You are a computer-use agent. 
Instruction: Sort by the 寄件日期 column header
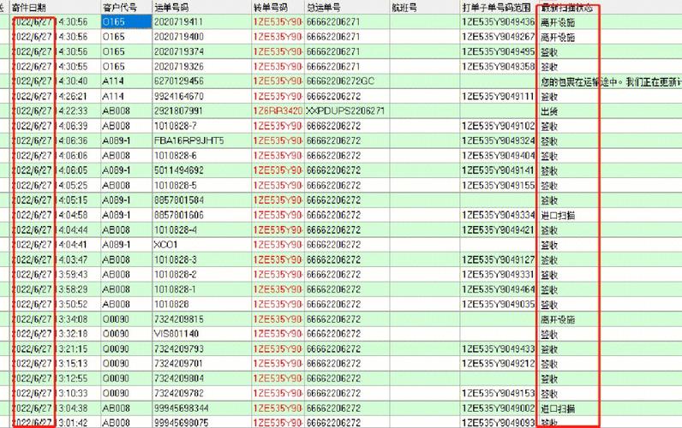tap(29, 8)
